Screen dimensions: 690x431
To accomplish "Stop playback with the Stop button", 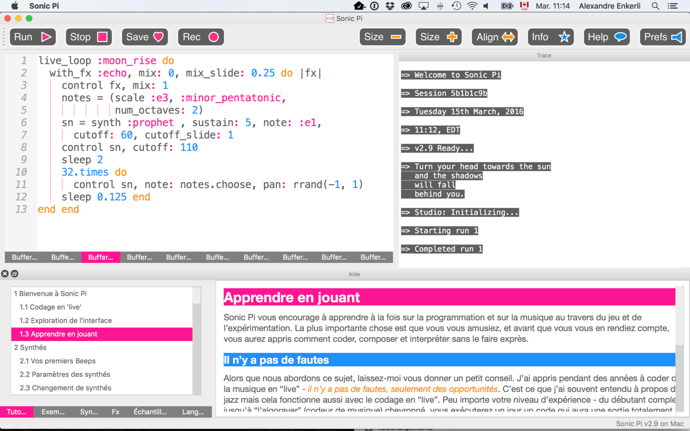I will [x=89, y=37].
